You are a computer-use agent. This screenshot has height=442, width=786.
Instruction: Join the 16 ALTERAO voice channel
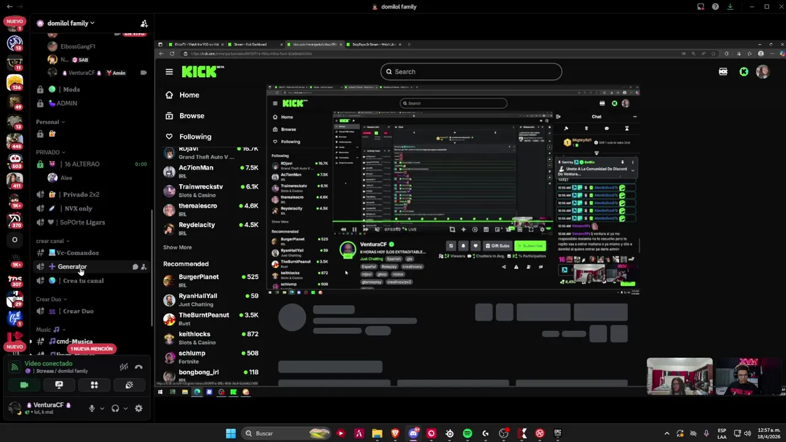pos(91,164)
